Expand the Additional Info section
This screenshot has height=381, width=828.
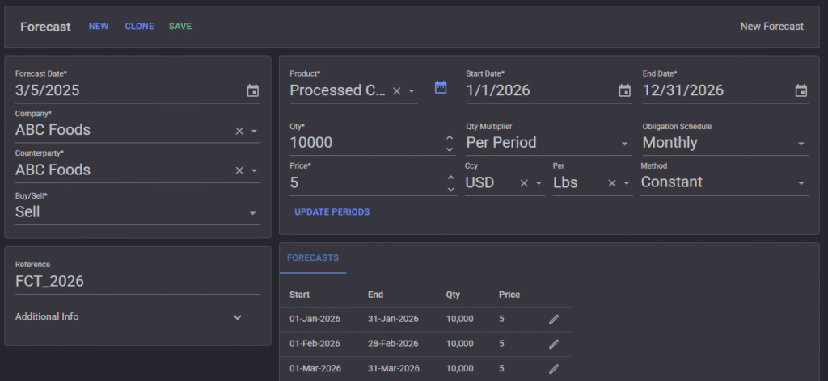pyautogui.click(x=238, y=317)
